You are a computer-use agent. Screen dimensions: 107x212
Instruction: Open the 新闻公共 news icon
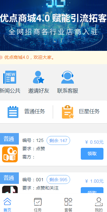click(x=10, y=77)
